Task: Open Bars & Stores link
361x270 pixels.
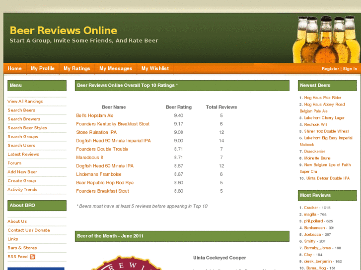Action: pos(22,248)
